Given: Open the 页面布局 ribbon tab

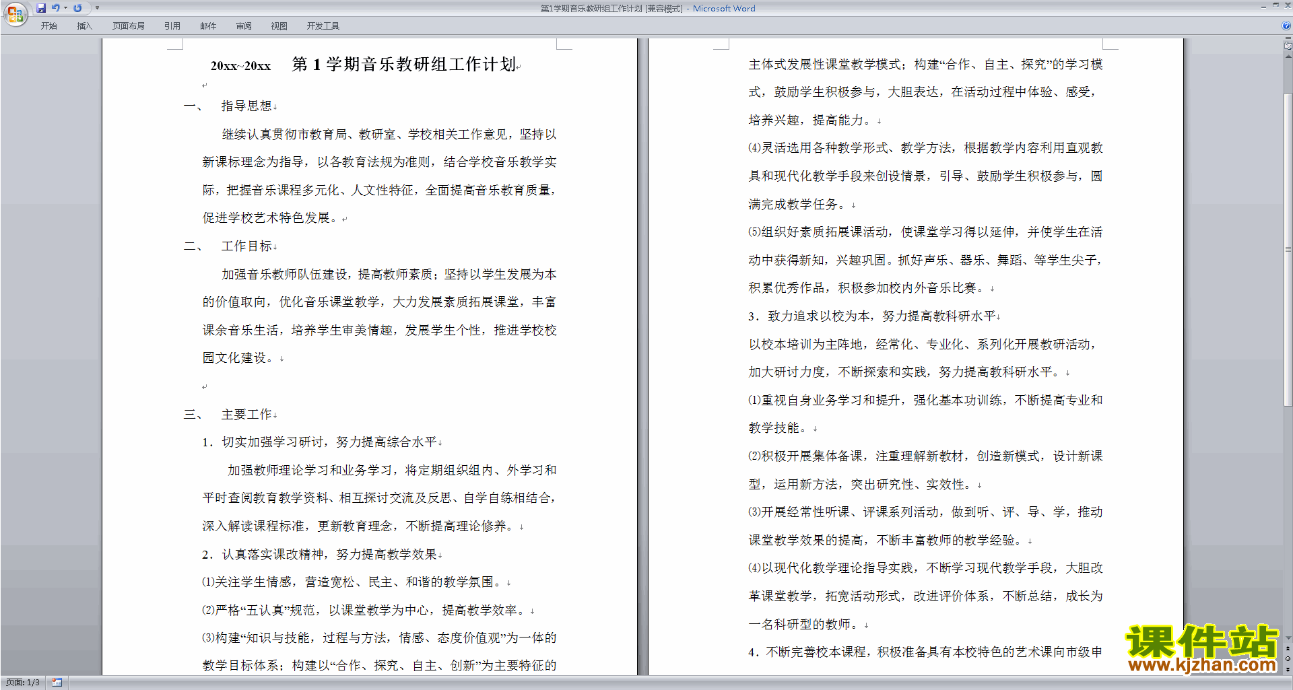Looking at the screenshot, I should tap(128, 26).
